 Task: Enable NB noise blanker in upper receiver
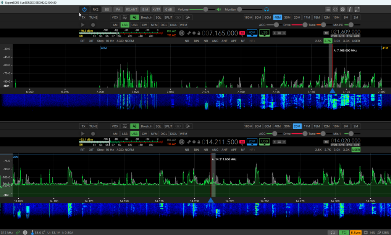(x=187, y=41)
